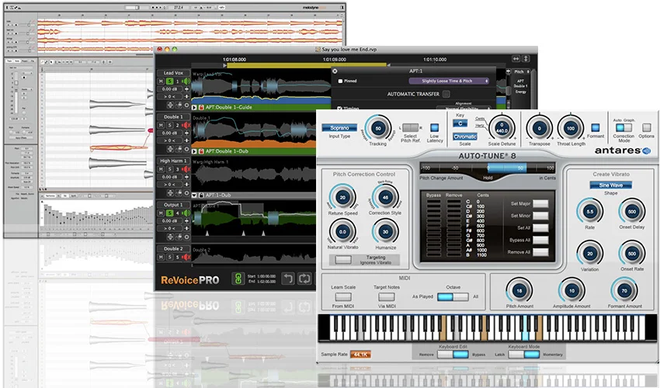Viewport: 660px width, 388px height.
Task: Click the Antares logo in Auto-Tune
Action: (623, 151)
